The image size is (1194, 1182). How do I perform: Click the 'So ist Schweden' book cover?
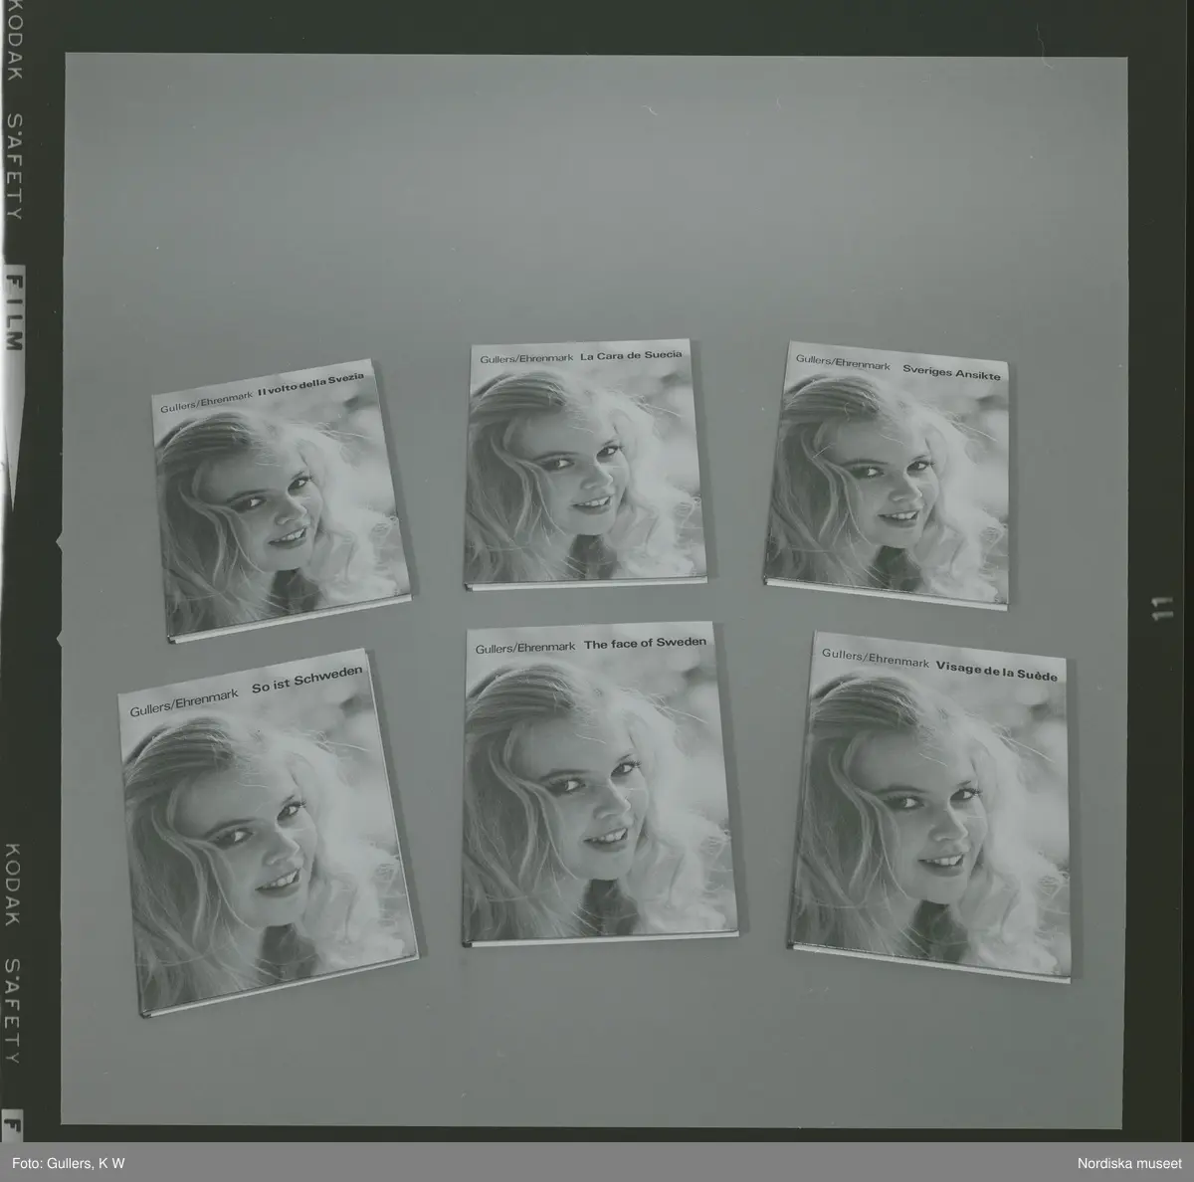[x=268, y=832]
